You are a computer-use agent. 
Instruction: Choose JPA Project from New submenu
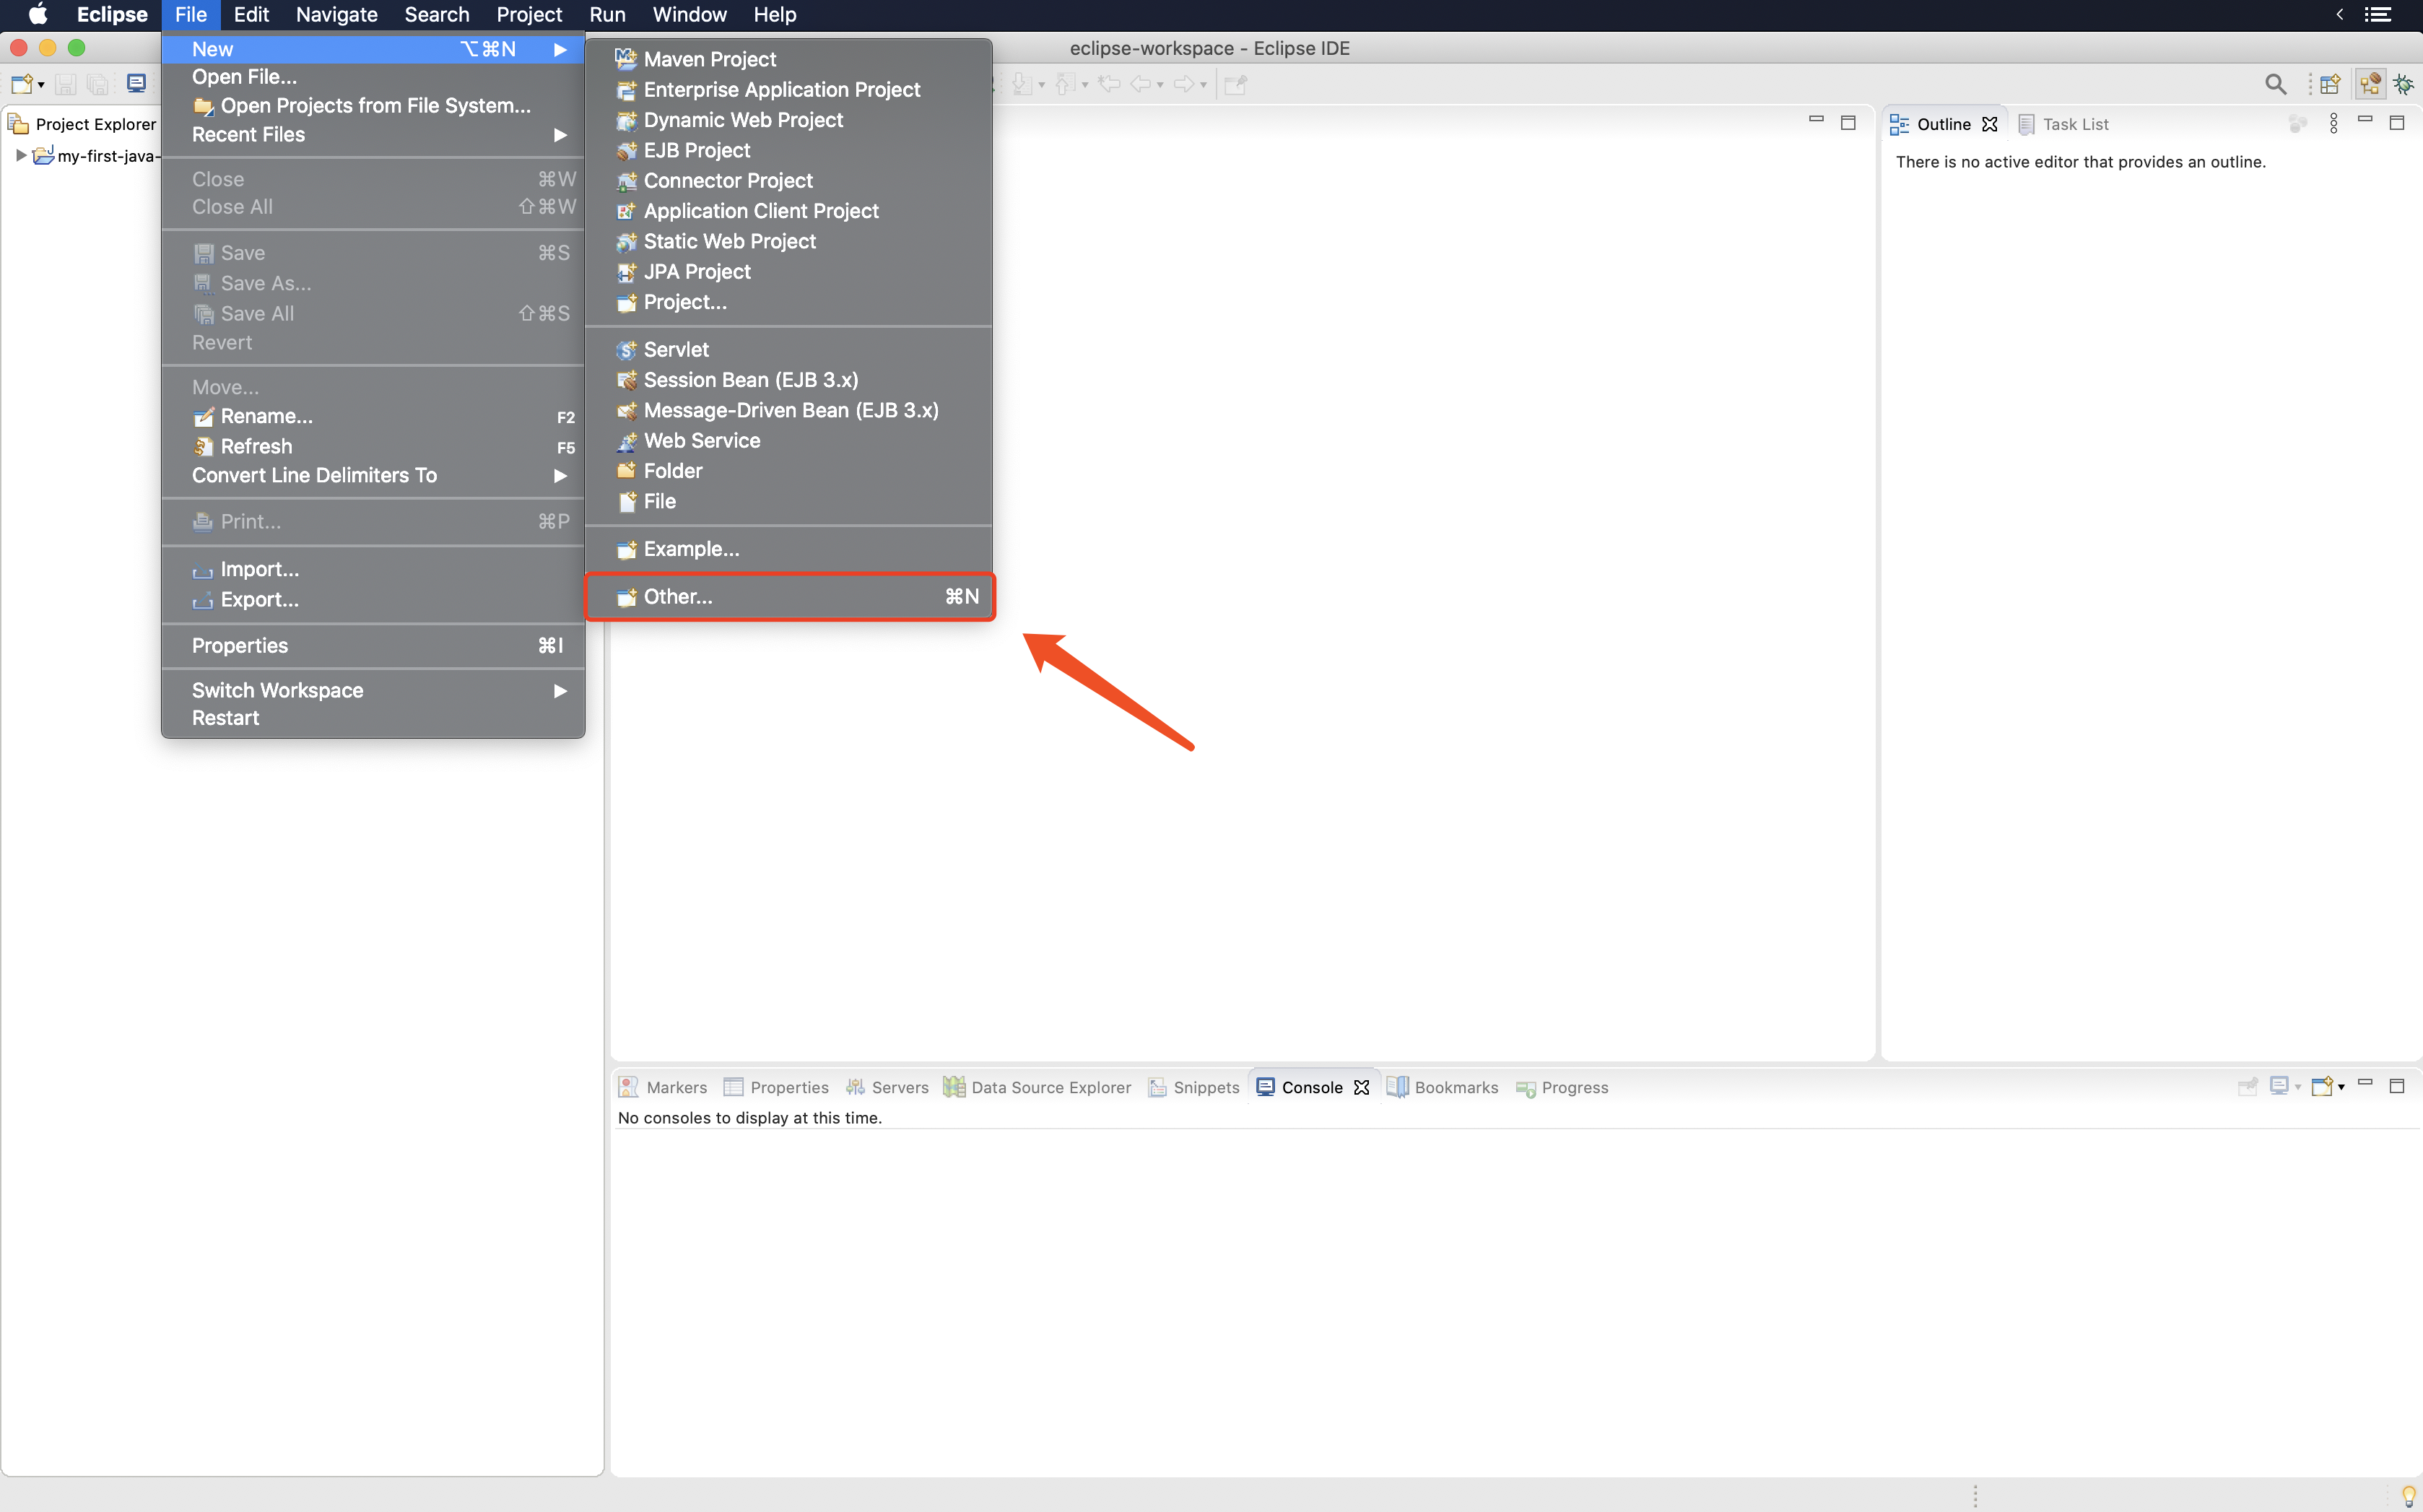click(x=790, y=271)
